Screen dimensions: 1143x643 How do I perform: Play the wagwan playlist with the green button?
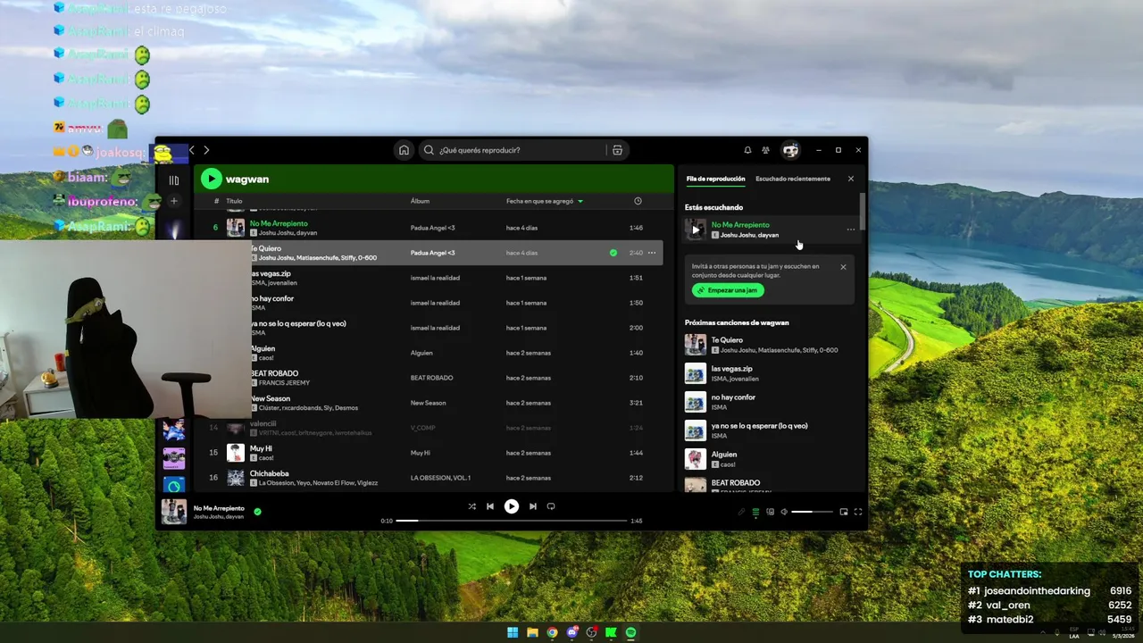pos(211,179)
